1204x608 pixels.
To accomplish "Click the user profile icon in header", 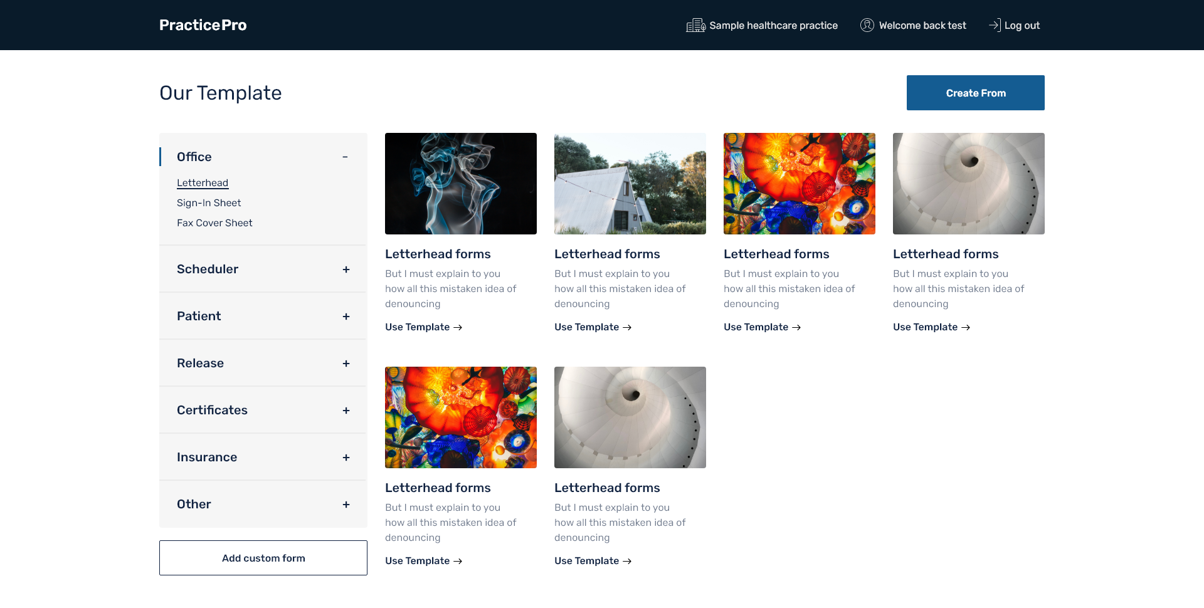I will coord(867,25).
